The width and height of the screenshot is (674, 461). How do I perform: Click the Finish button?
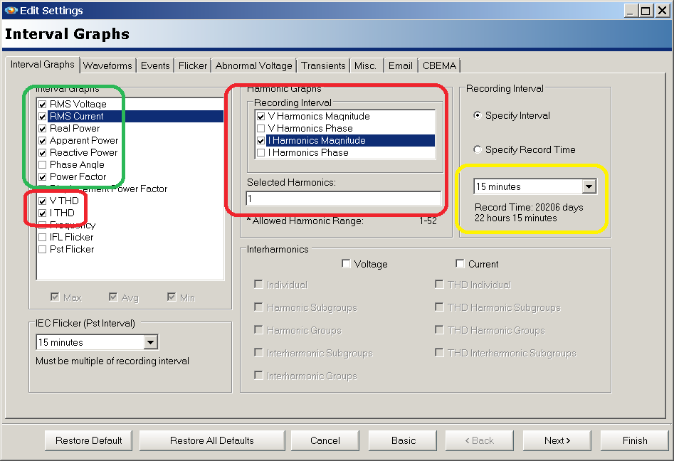coord(633,440)
